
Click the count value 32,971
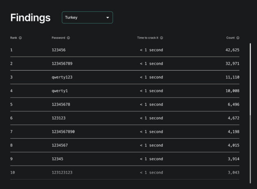point(232,64)
